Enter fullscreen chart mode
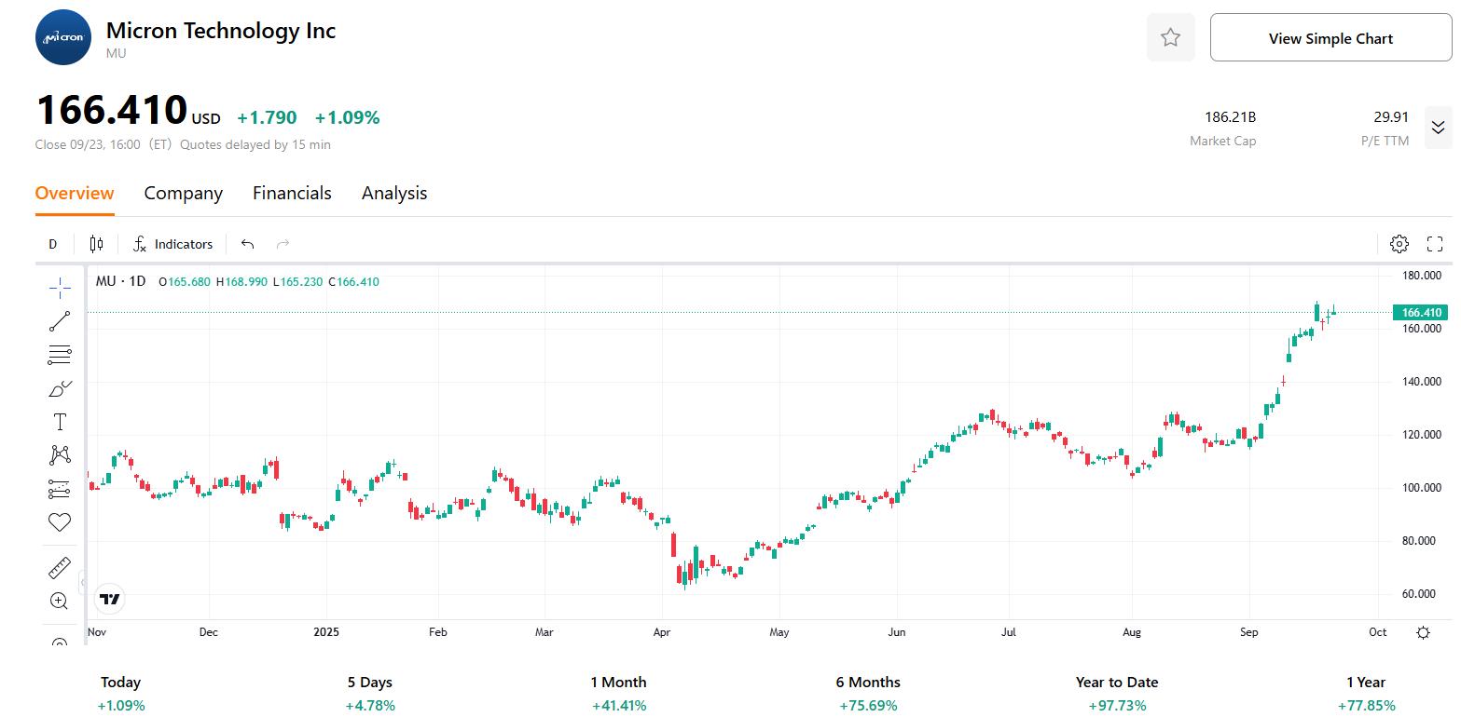This screenshot has width=1461, height=717. coord(1435,243)
